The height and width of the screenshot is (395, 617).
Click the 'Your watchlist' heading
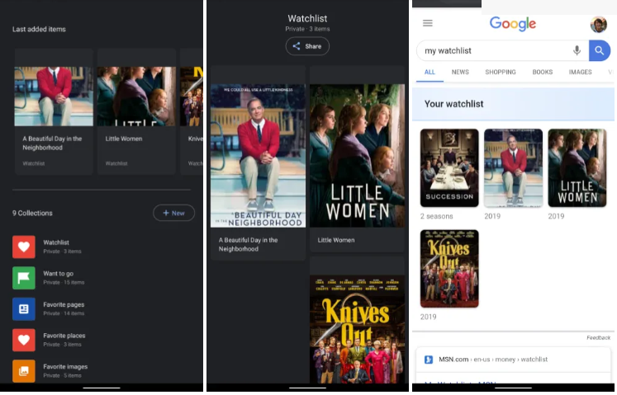pos(453,104)
